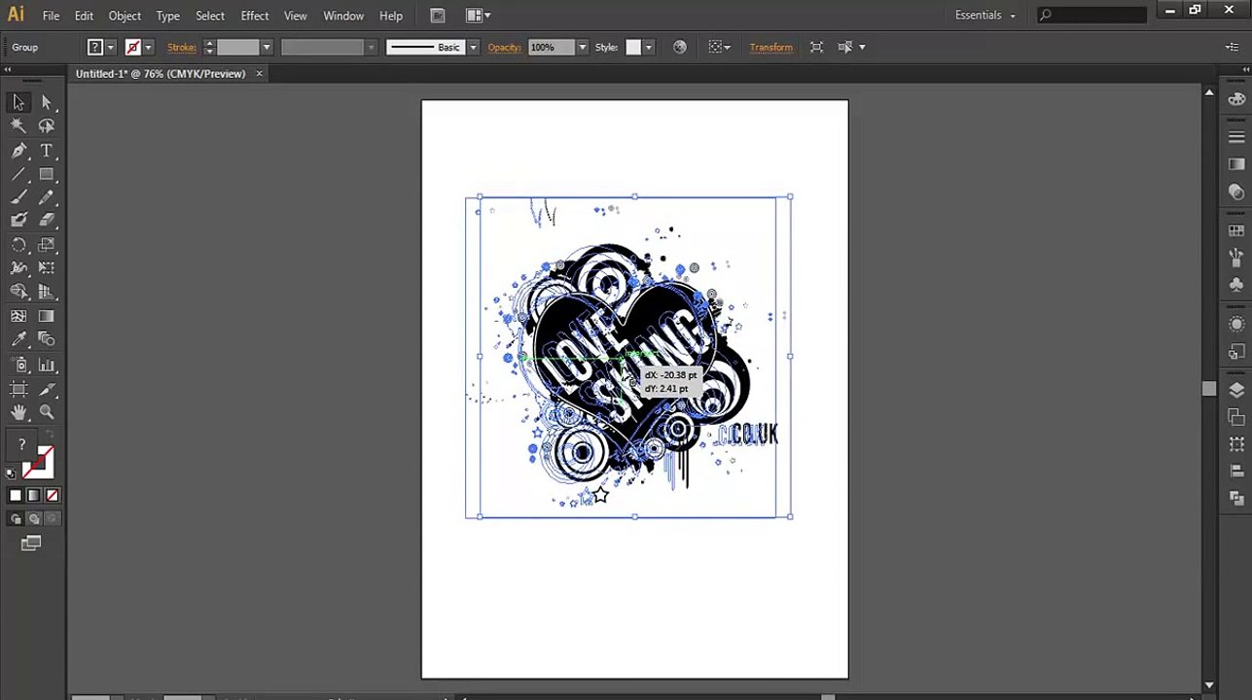
Task: Open the File menu
Action: [x=51, y=16]
